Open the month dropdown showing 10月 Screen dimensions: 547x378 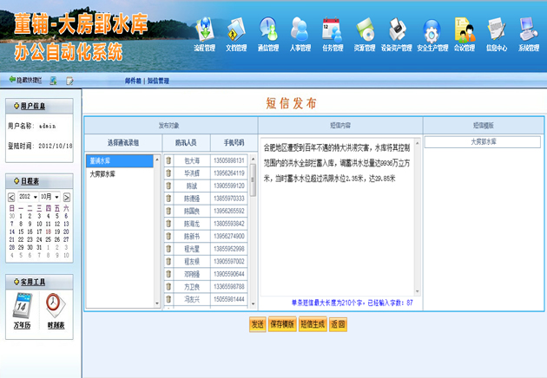[x=49, y=197]
